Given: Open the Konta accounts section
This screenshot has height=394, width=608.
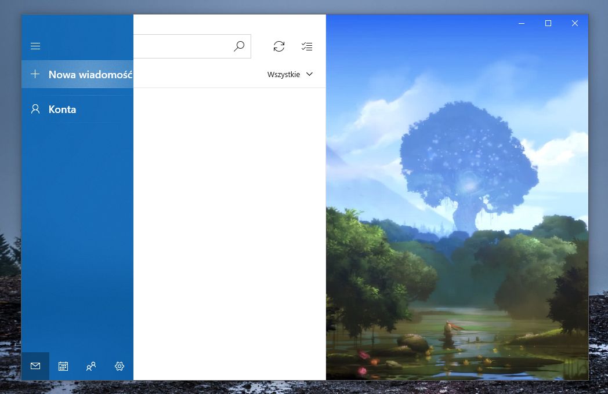Looking at the screenshot, I should coord(77,110).
